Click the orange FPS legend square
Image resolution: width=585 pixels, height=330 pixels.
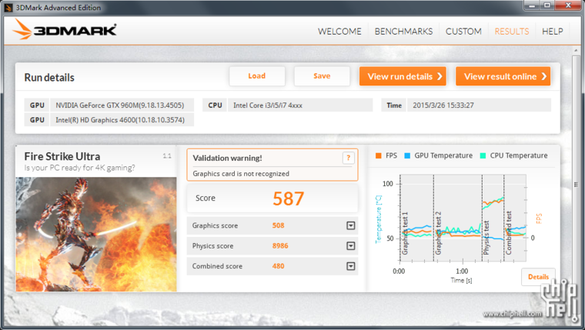pyautogui.click(x=378, y=155)
